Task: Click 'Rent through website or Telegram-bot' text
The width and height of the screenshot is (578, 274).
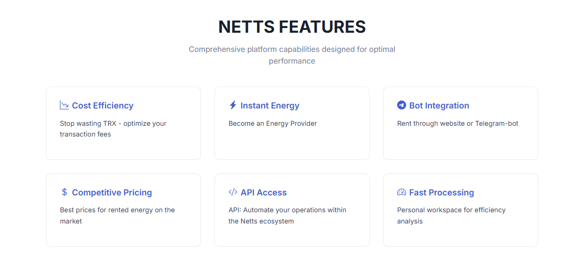Action: pyautogui.click(x=458, y=123)
